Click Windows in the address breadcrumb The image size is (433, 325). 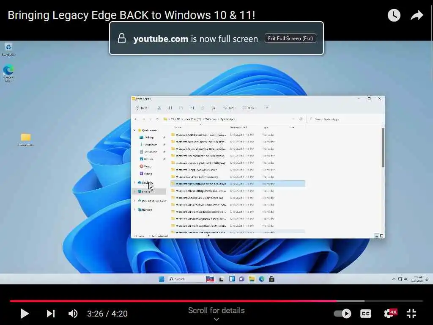[x=211, y=119]
